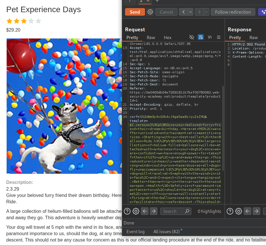The image size is (266, 245).
Task: Open response panel help icon
Action: click(x=230, y=211)
